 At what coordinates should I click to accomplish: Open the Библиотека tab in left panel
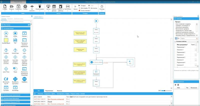tap(18, 19)
